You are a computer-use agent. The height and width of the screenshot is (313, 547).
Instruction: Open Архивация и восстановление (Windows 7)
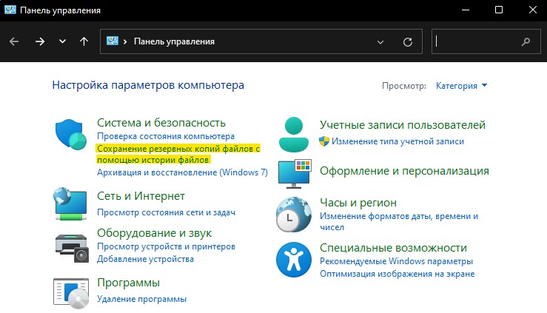182,172
